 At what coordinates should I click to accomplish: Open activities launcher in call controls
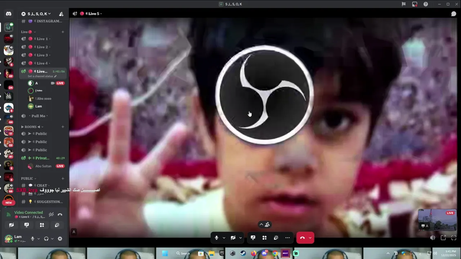[x=264, y=238]
